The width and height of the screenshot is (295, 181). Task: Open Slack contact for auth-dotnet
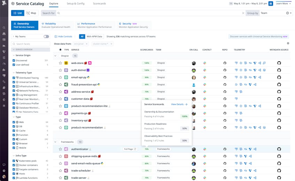coord(205,70)
